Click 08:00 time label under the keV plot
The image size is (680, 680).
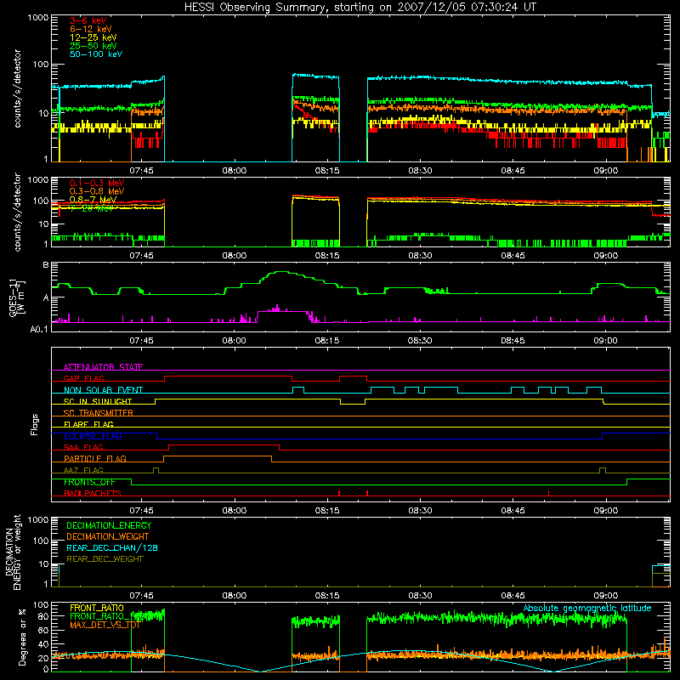[x=235, y=171]
